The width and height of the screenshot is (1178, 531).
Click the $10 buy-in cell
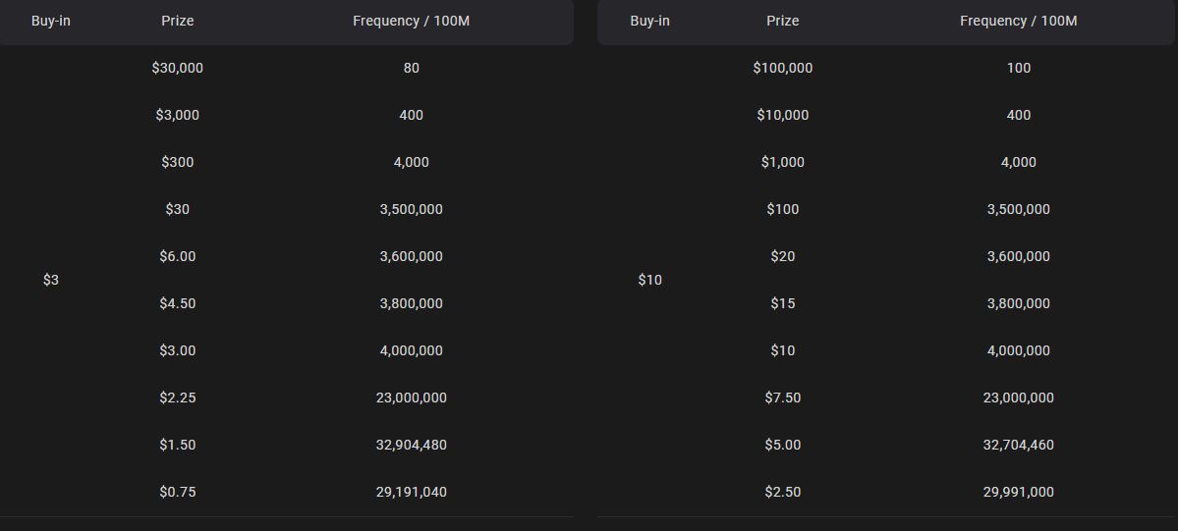tap(649, 280)
